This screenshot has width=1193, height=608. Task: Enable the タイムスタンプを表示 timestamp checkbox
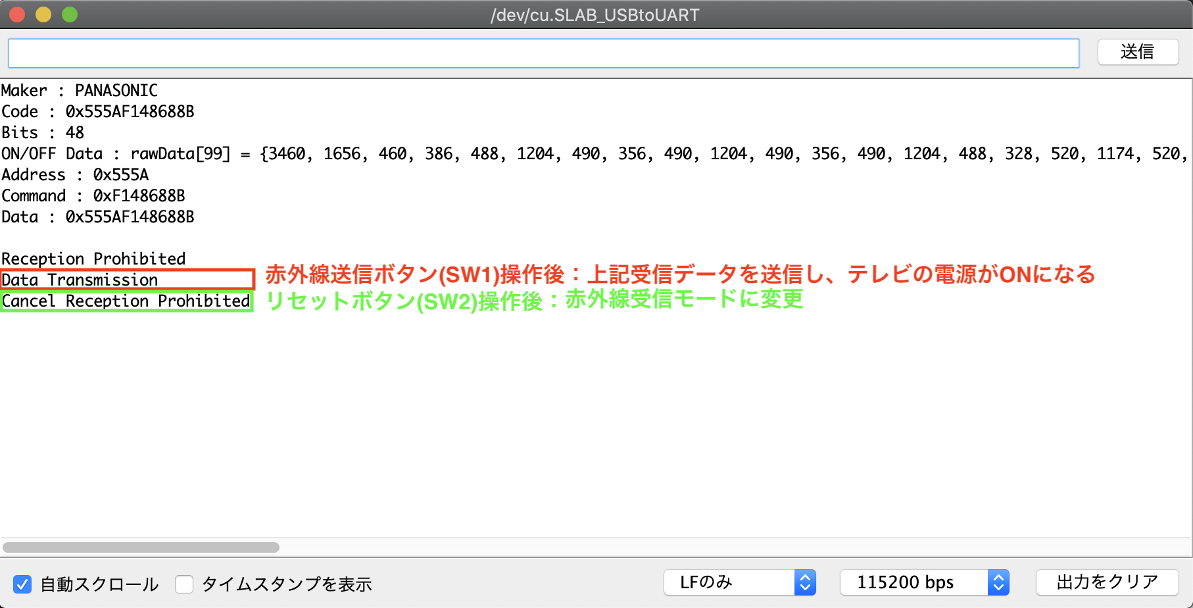click(184, 584)
